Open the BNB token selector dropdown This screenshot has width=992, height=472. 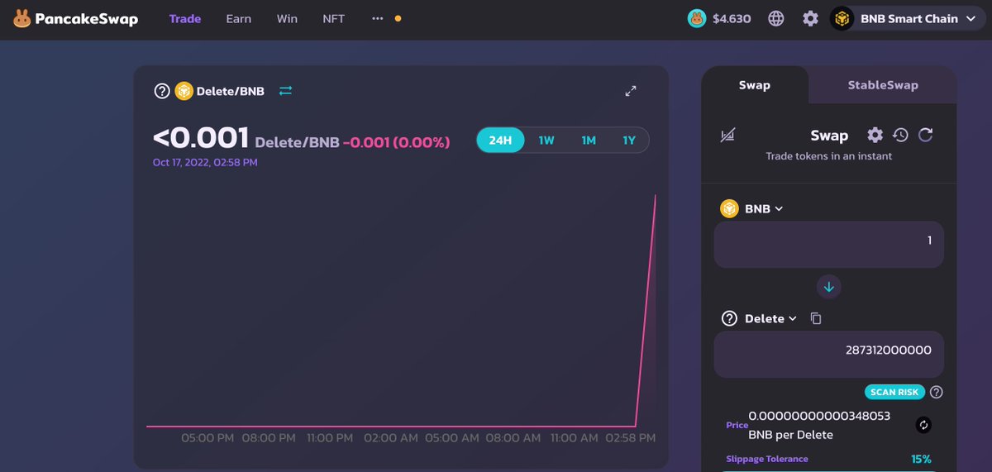click(751, 209)
